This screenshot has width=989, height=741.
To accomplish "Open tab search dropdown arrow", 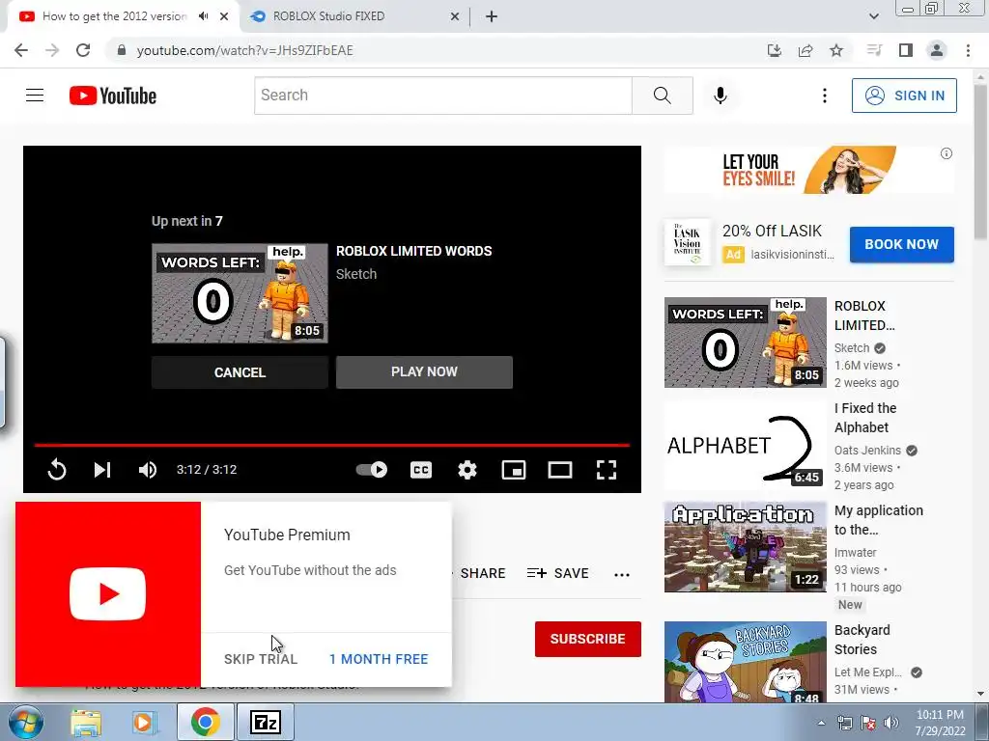I will pyautogui.click(x=873, y=16).
